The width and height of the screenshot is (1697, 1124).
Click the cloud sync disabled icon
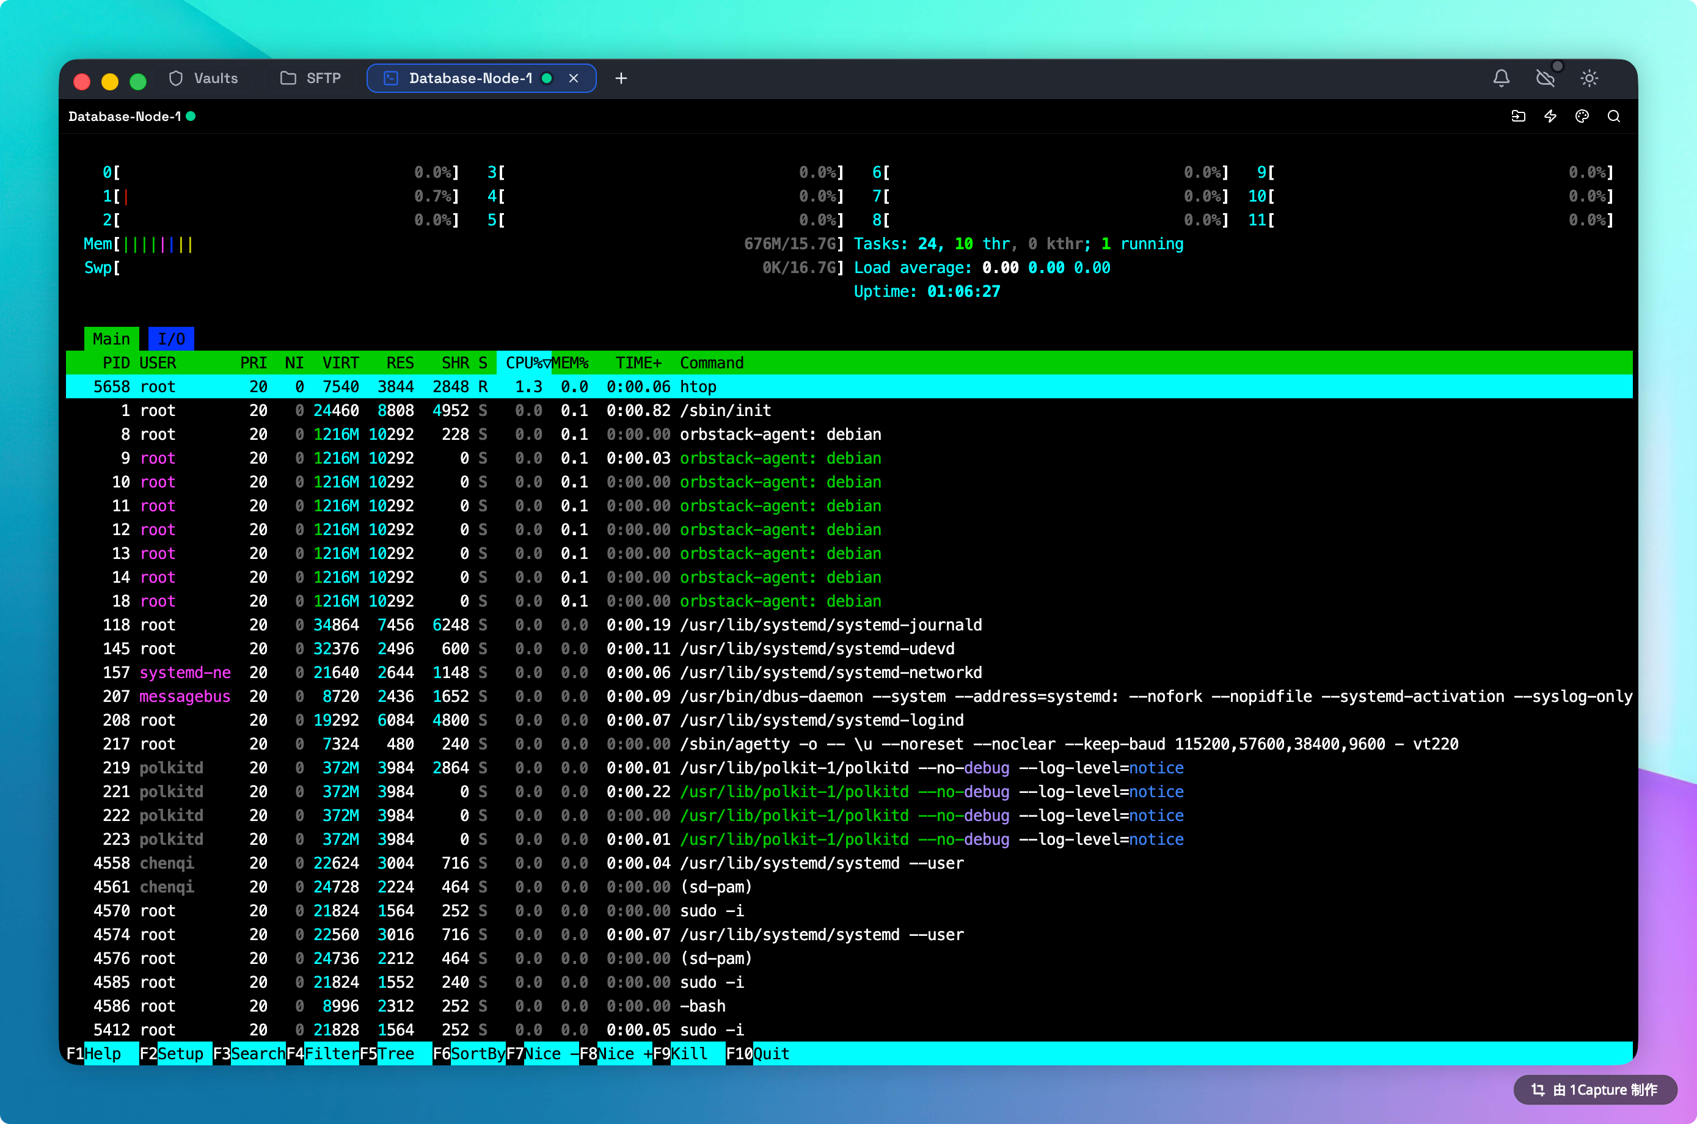1545,78
